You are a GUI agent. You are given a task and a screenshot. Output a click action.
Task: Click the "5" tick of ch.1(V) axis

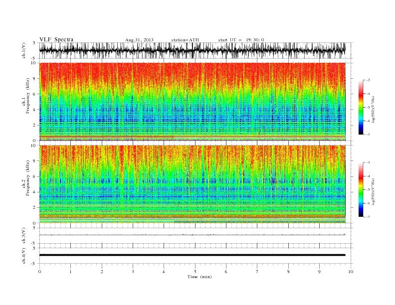click(34, 43)
